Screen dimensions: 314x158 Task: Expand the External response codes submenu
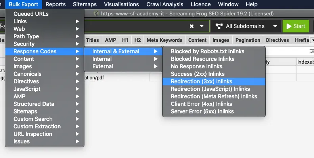coord(103,66)
